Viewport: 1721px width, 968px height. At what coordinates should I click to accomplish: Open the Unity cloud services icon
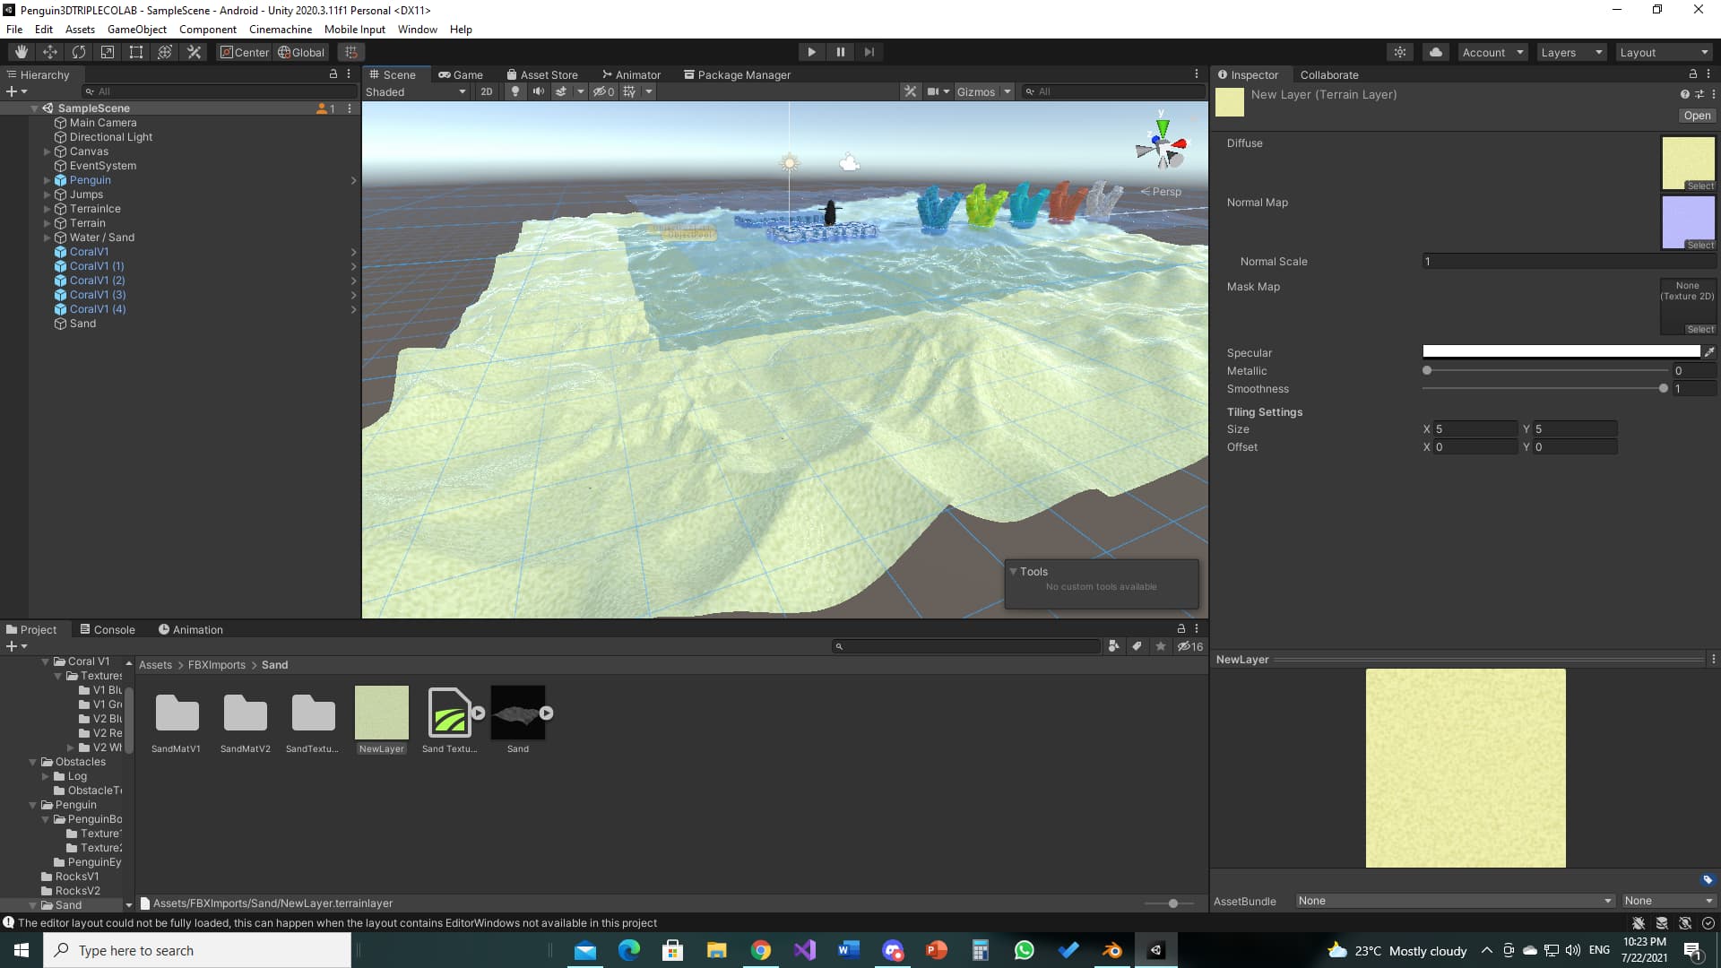coord(1436,51)
